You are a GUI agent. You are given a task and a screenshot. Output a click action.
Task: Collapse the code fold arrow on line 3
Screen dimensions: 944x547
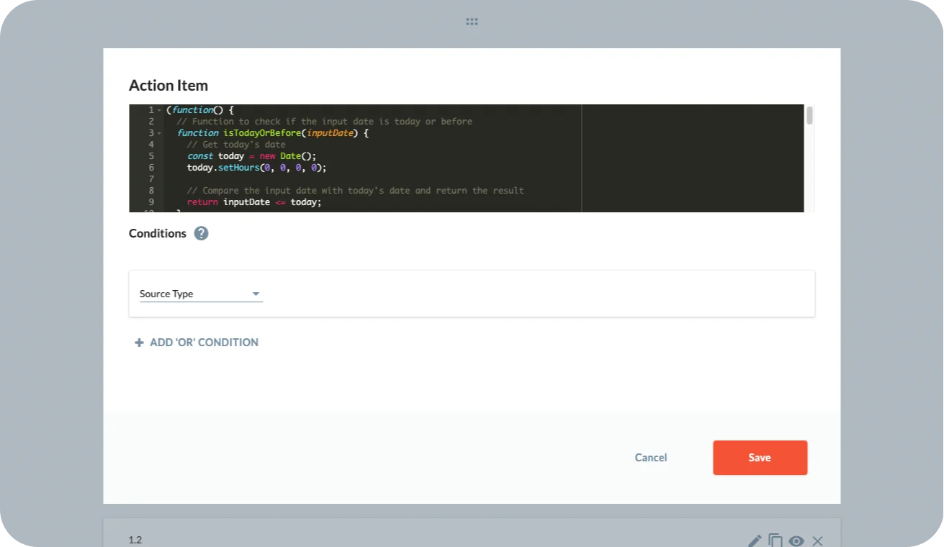[159, 133]
